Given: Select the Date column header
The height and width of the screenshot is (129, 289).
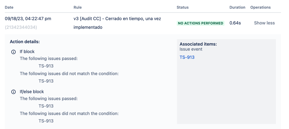Looking at the screenshot, I should [x=9, y=7].
